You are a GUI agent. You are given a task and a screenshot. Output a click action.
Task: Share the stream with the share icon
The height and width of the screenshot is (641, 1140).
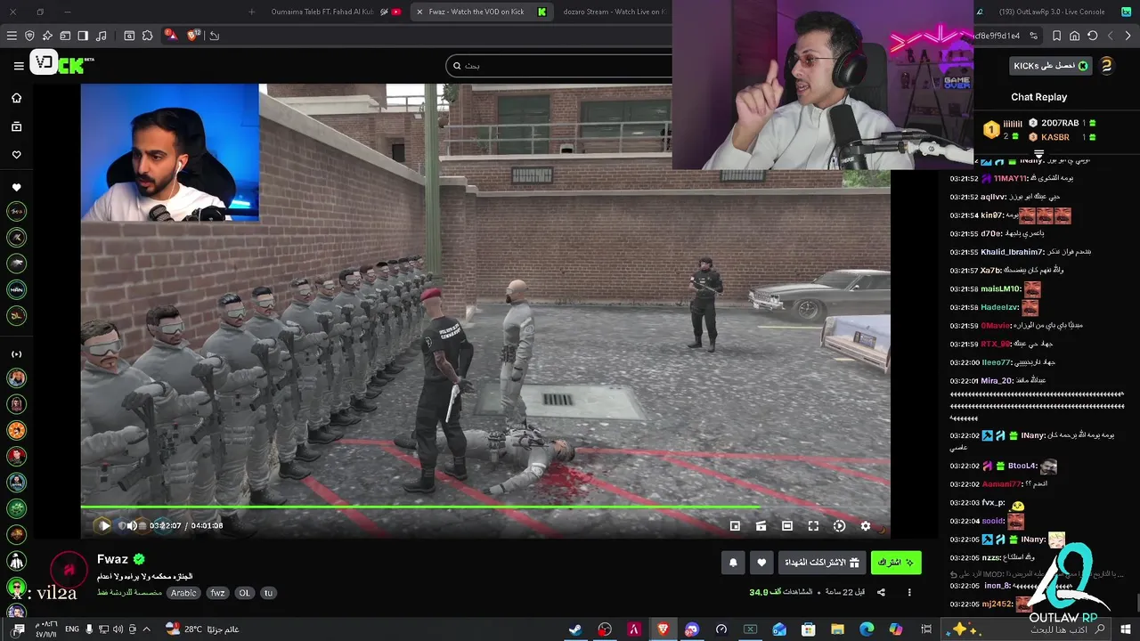[x=881, y=592]
